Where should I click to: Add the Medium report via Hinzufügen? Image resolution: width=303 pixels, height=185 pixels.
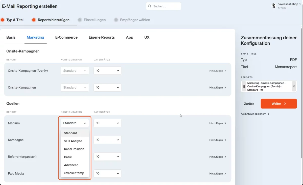point(218,123)
